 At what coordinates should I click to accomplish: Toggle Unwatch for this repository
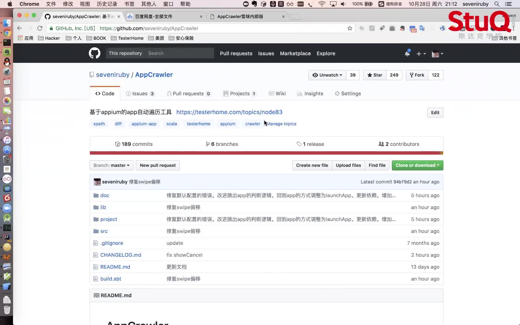pos(327,75)
